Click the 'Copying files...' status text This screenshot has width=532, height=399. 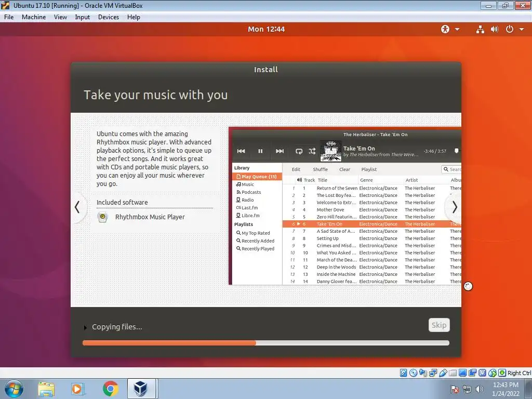[117, 327]
